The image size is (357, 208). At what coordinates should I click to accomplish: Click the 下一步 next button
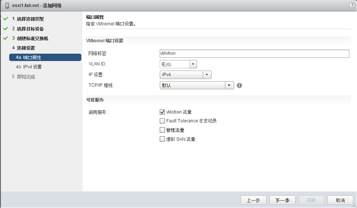click(282, 200)
